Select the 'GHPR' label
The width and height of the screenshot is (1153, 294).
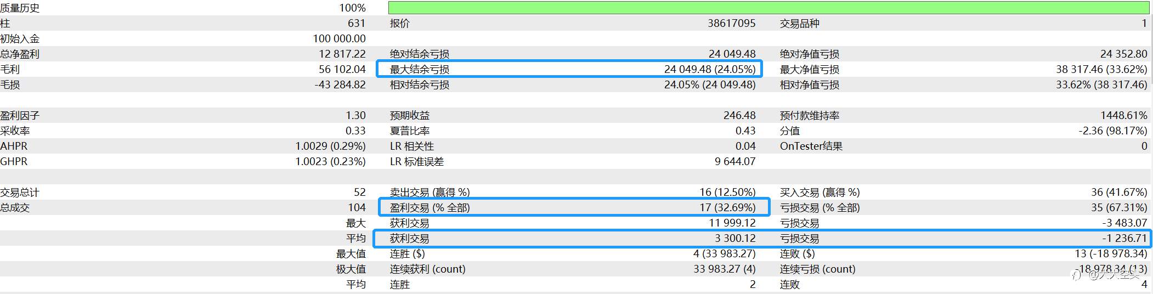pos(14,161)
